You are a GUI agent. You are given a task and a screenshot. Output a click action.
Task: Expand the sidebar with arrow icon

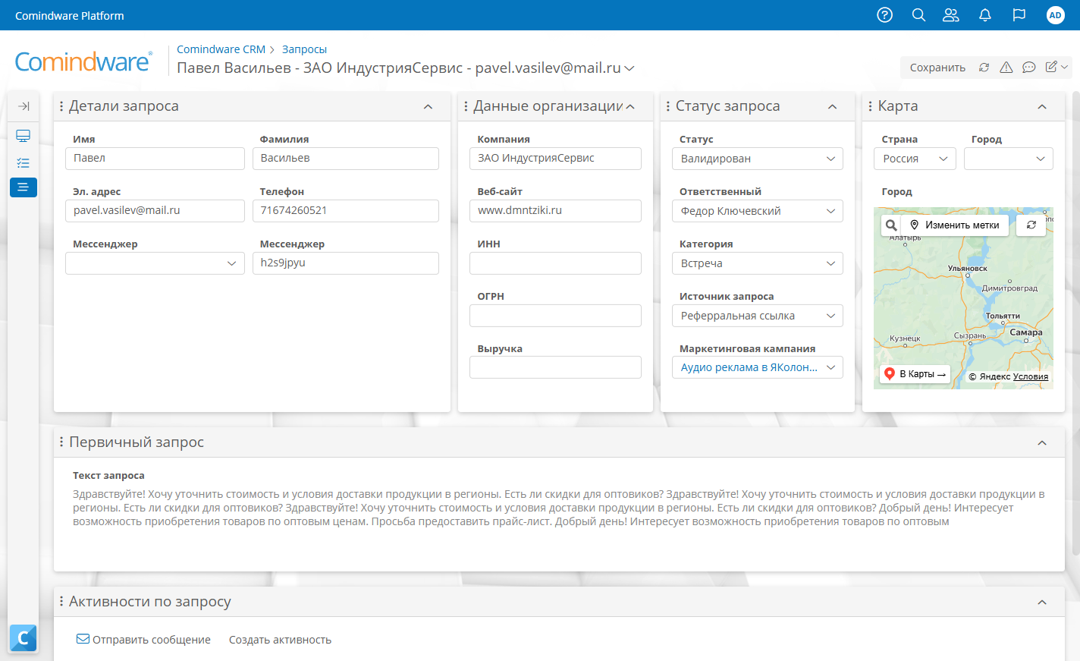(x=24, y=106)
